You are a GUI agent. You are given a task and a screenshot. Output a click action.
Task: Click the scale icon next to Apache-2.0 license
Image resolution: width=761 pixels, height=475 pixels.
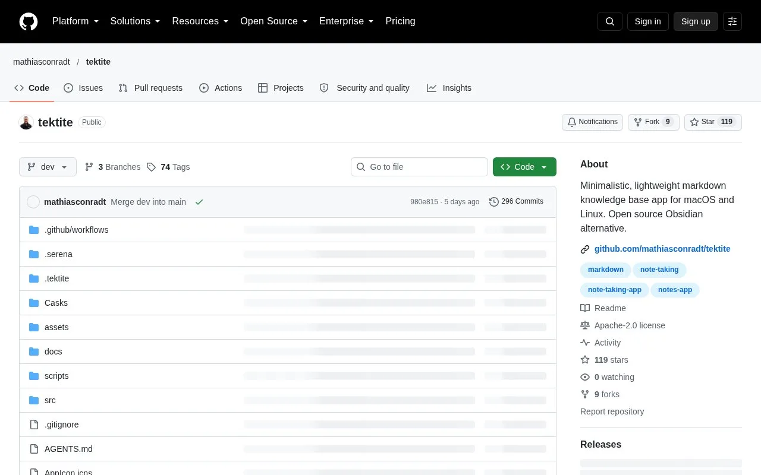pyautogui.click(x=585, y=325)
